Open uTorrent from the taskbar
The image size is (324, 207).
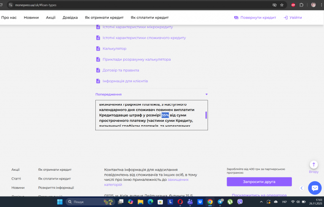coord(230,202)
